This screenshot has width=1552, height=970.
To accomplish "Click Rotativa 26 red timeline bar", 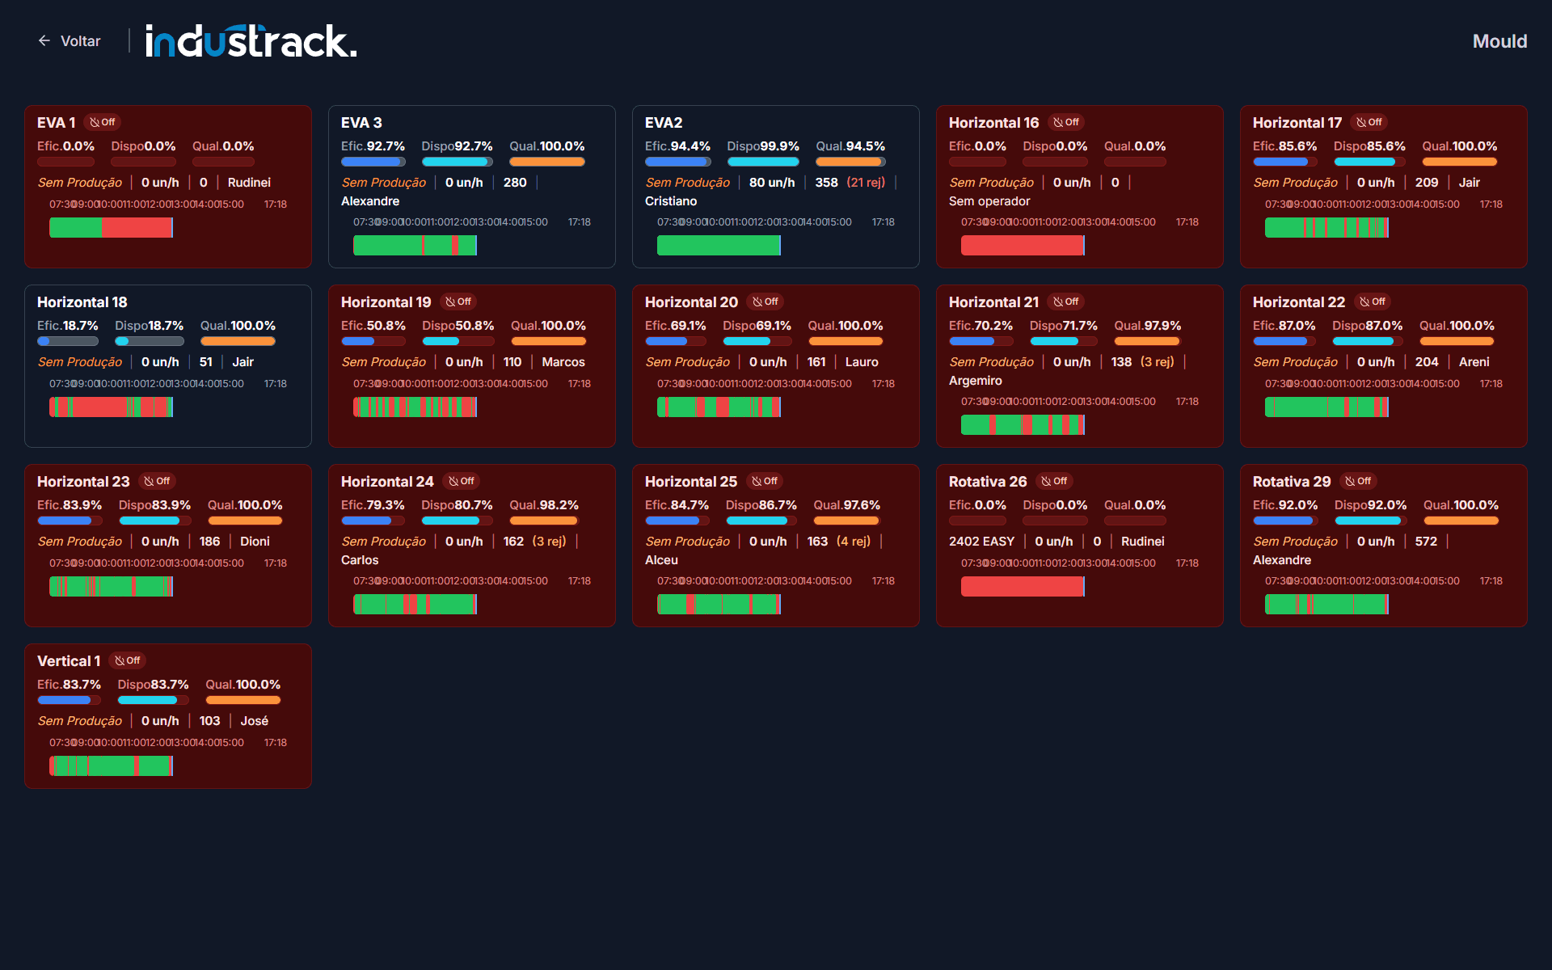I will (x=1023, y=587).
